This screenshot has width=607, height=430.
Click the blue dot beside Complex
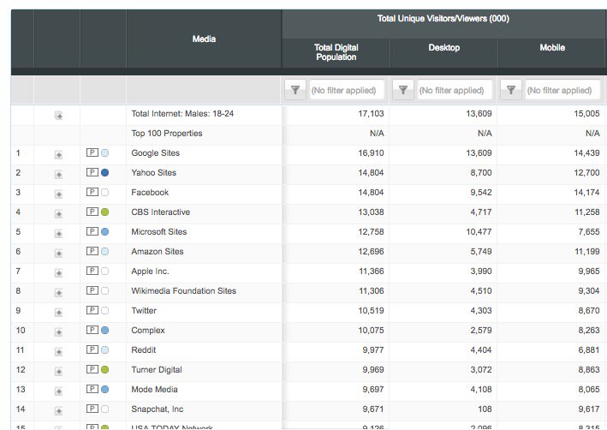[x=105, y=331]
